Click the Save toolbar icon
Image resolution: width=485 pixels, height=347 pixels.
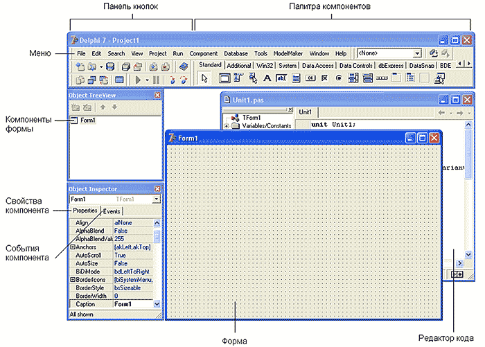point(110,66)
